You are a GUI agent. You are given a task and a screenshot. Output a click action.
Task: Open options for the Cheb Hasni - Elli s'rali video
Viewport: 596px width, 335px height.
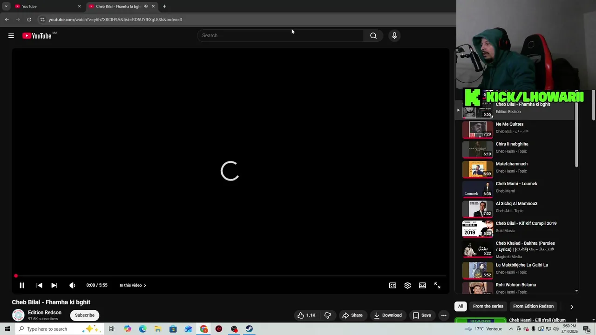[x=576, y=320]
